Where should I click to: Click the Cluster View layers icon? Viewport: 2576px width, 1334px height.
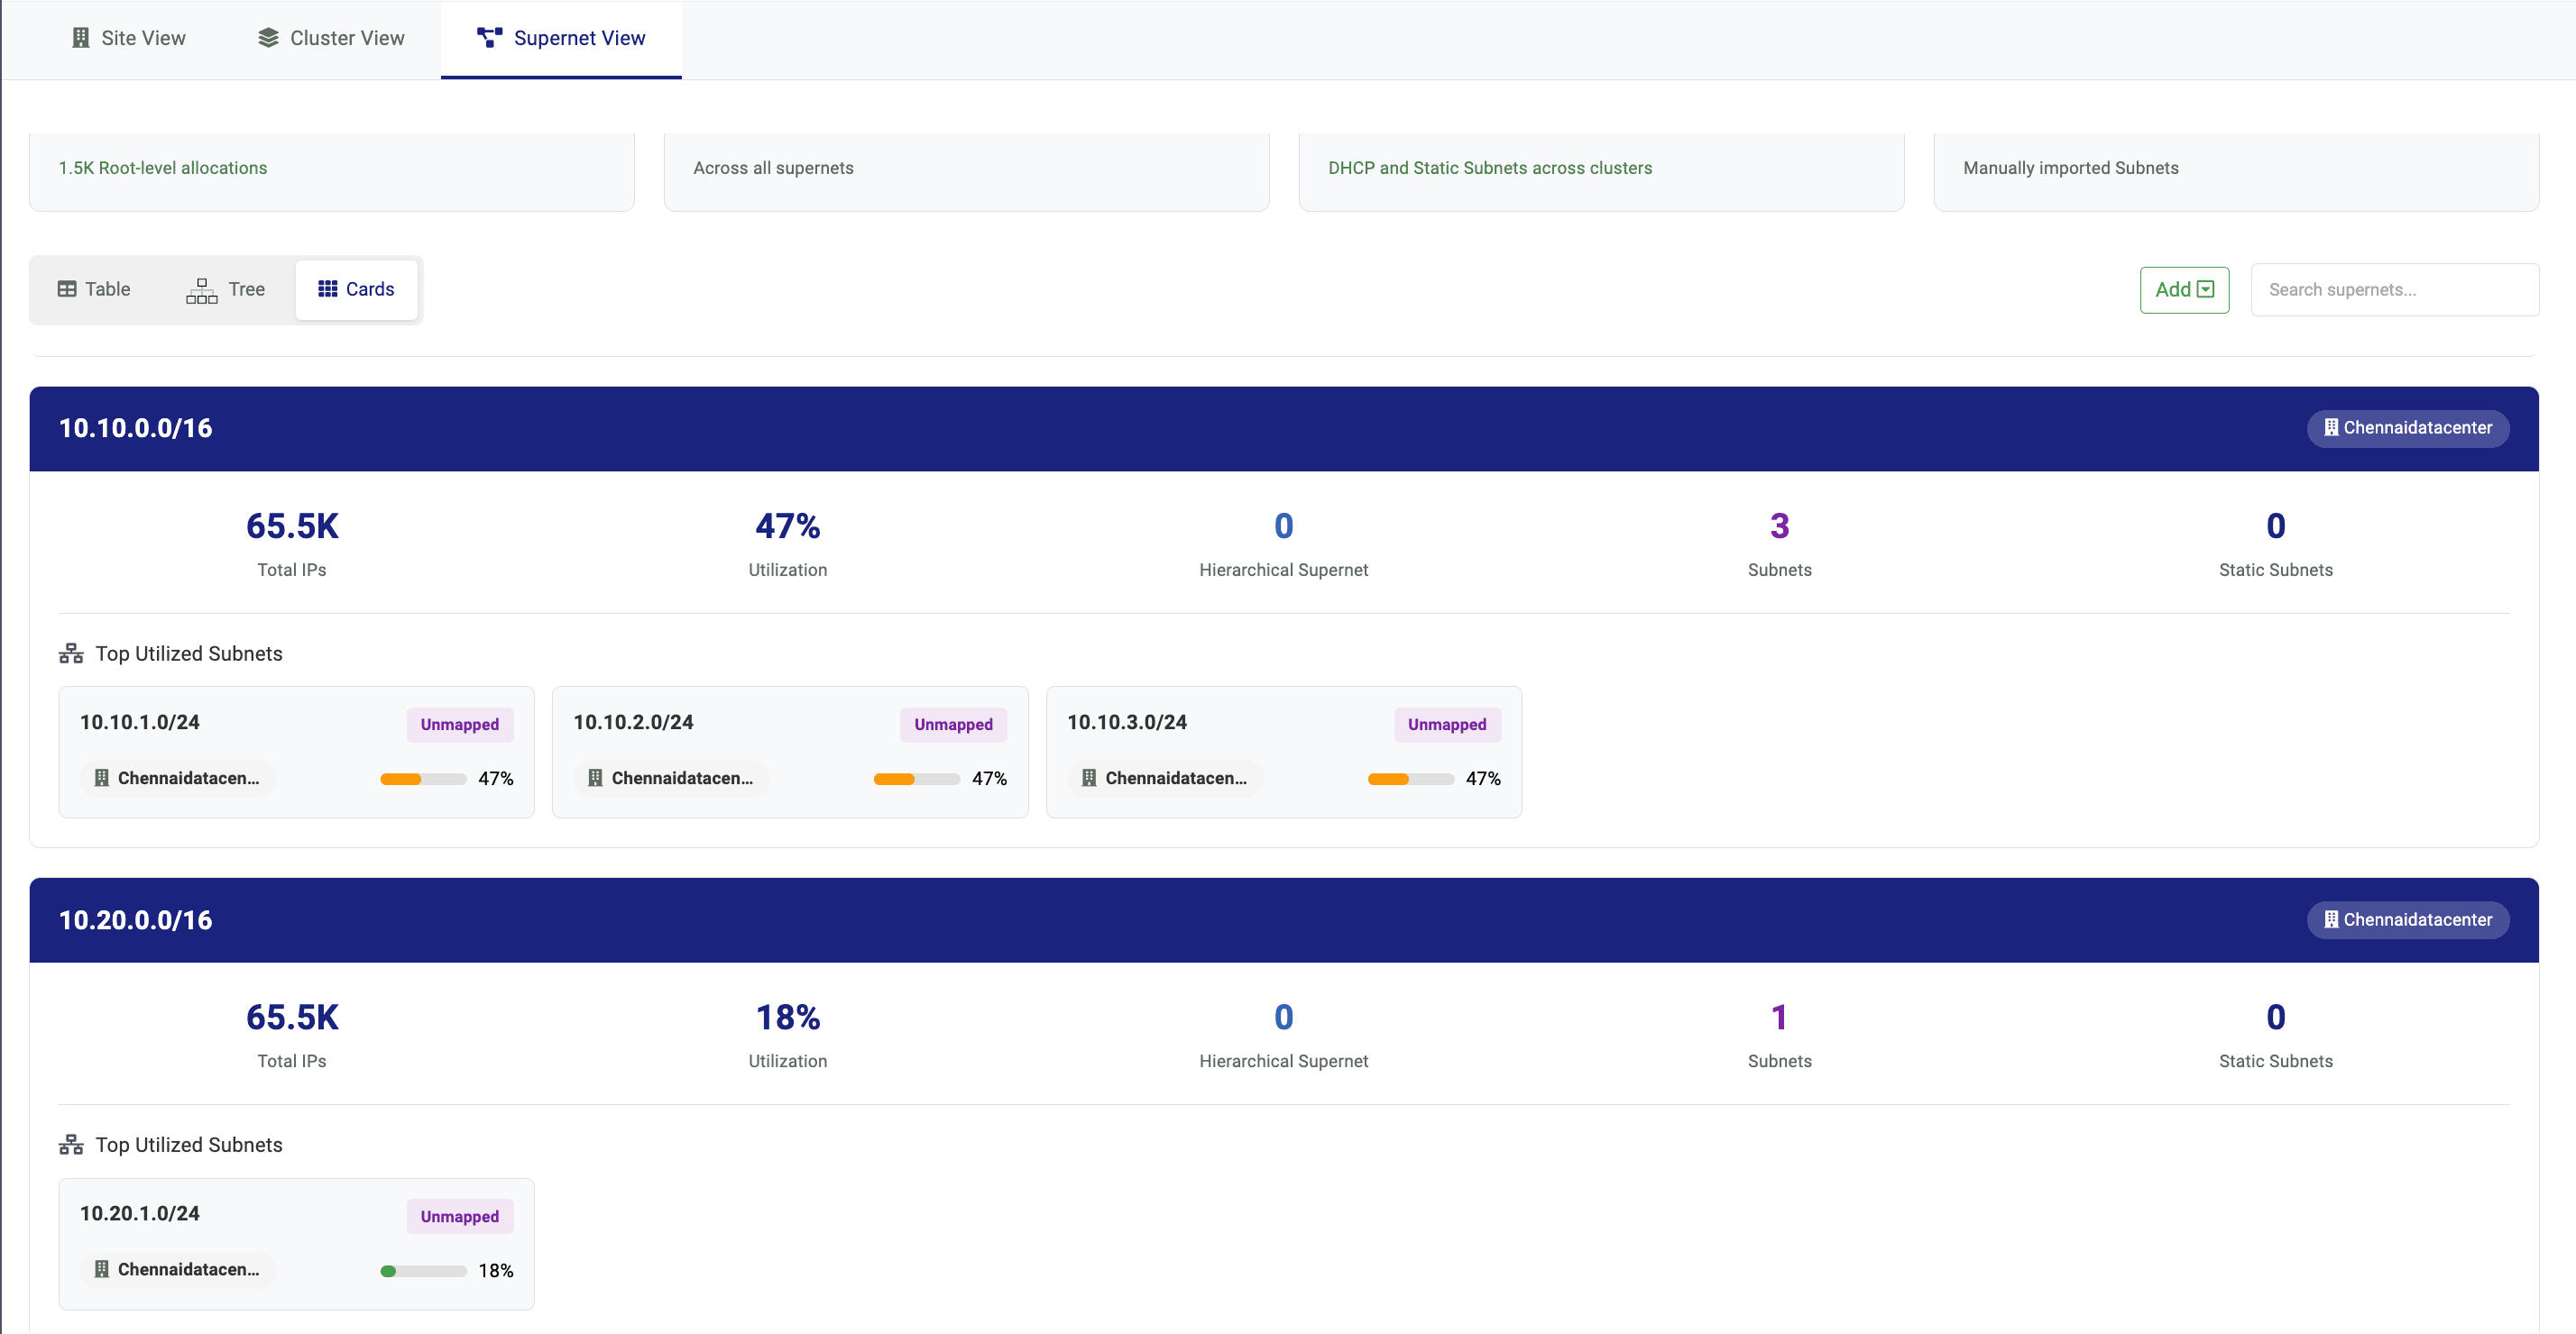(268, 38)
